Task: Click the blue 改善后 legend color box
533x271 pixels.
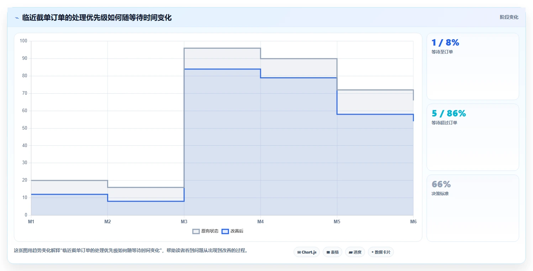Action: point(225,231)
